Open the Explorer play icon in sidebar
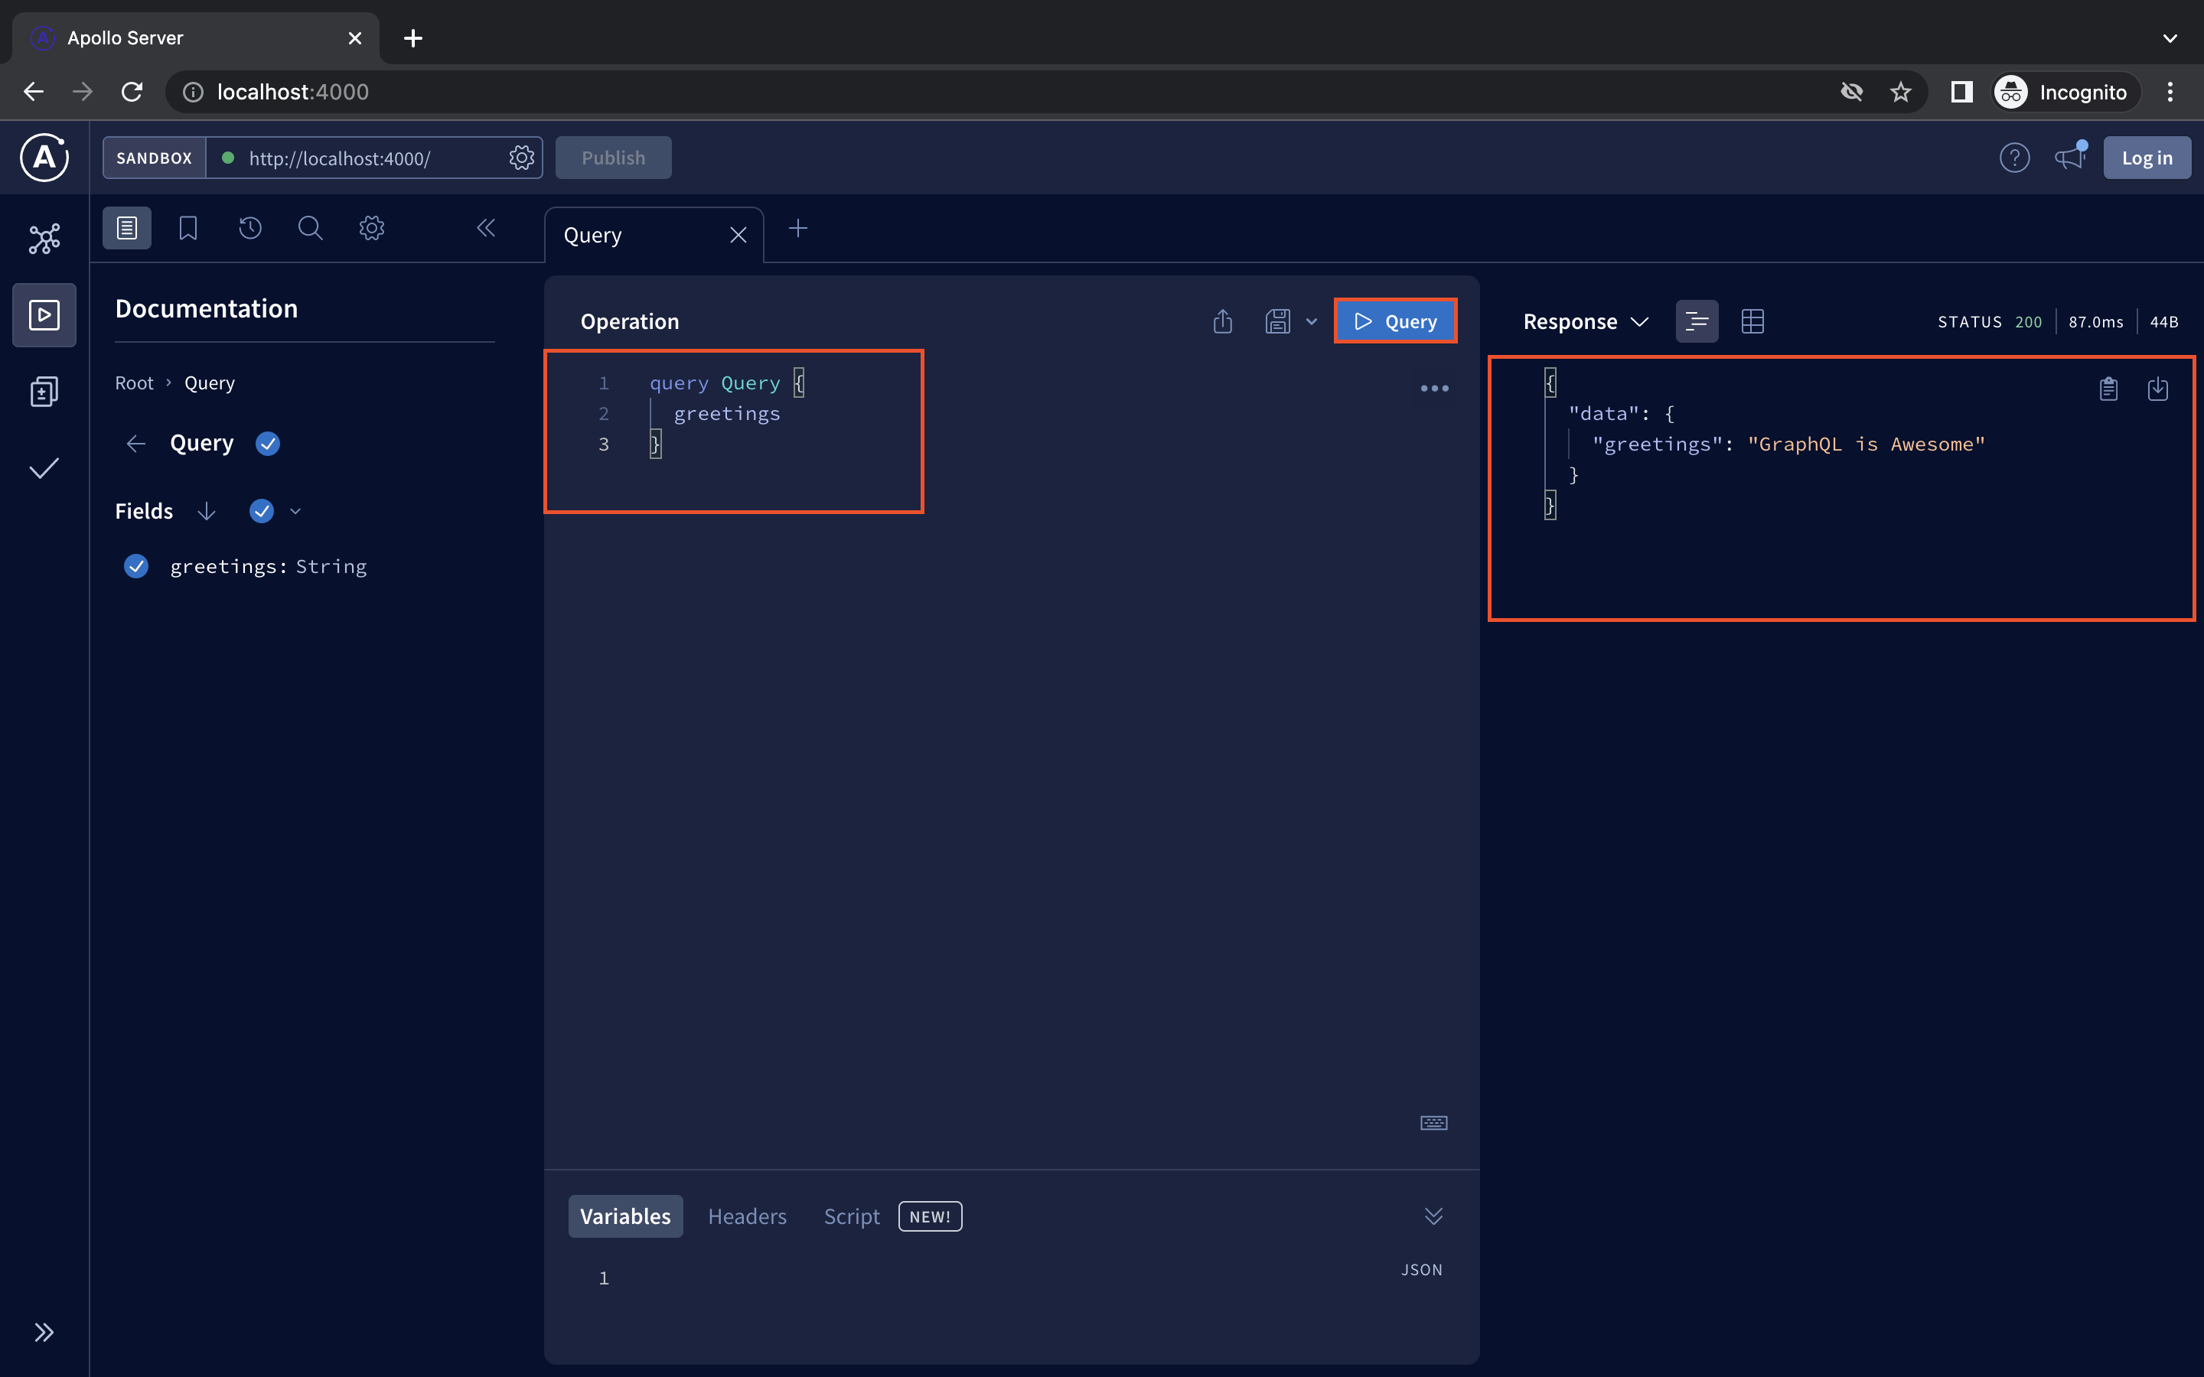The image size is (2204, 1377). (x=44, y=315)
